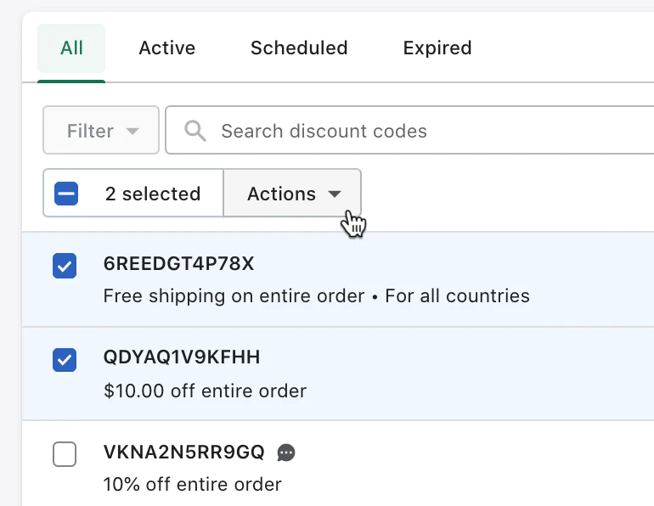Switch to the Active tab
The image size is (654, 506).
coord(167,48)
